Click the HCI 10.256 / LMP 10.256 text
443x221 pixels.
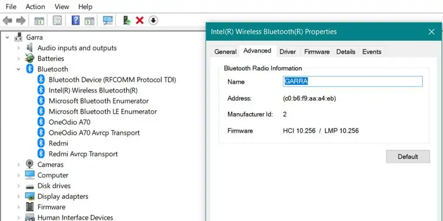[321, 131]
